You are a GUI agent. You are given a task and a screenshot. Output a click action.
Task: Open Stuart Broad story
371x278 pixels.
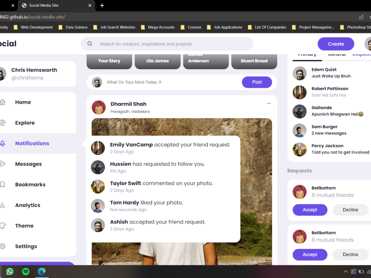(x=254, y=61)
